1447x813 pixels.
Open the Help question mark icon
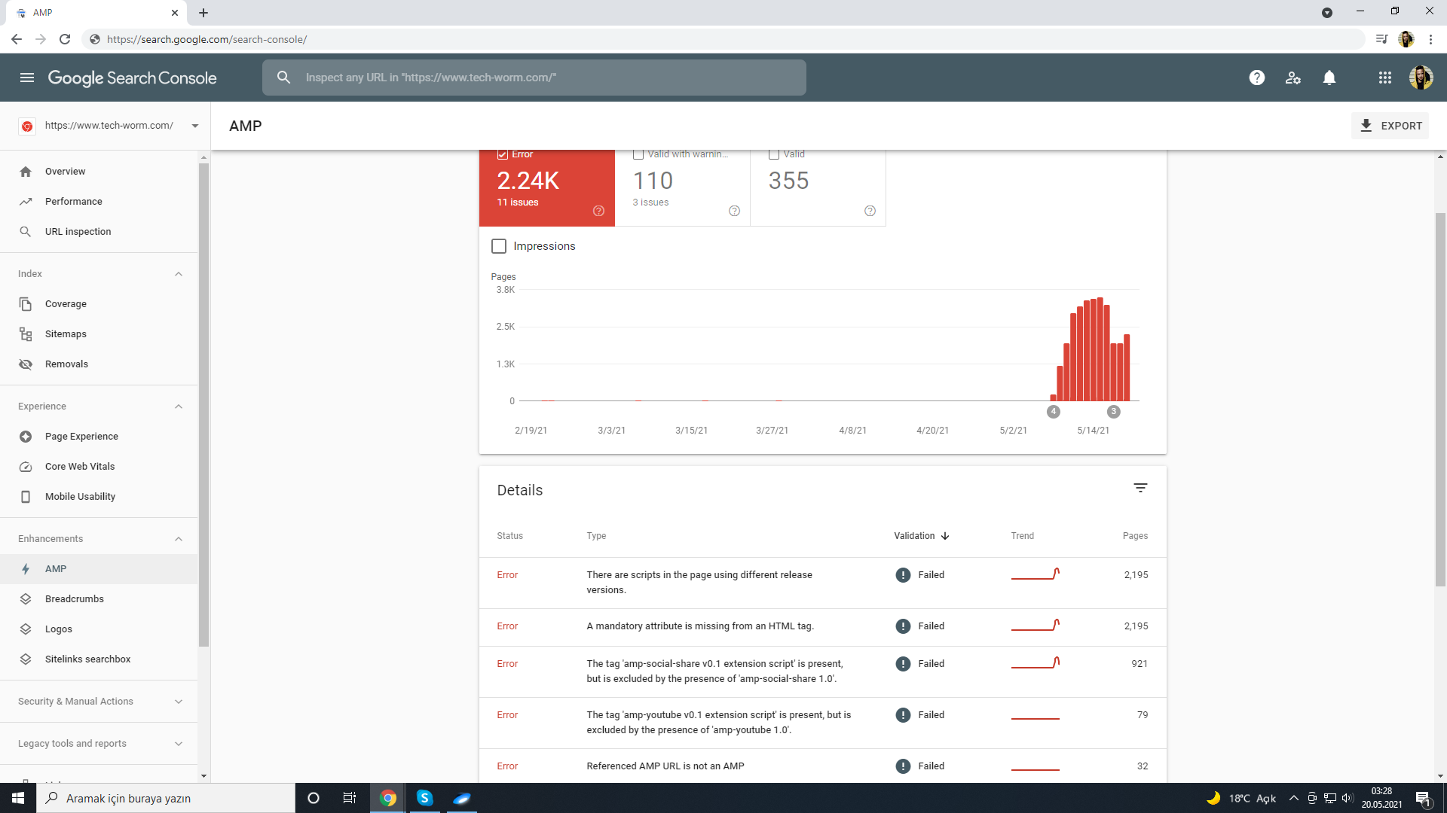[1256, 78]
